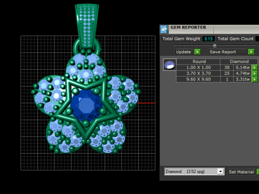
Task: Click green arrow for 3.70 X 3.70 row
Action: 255,73
